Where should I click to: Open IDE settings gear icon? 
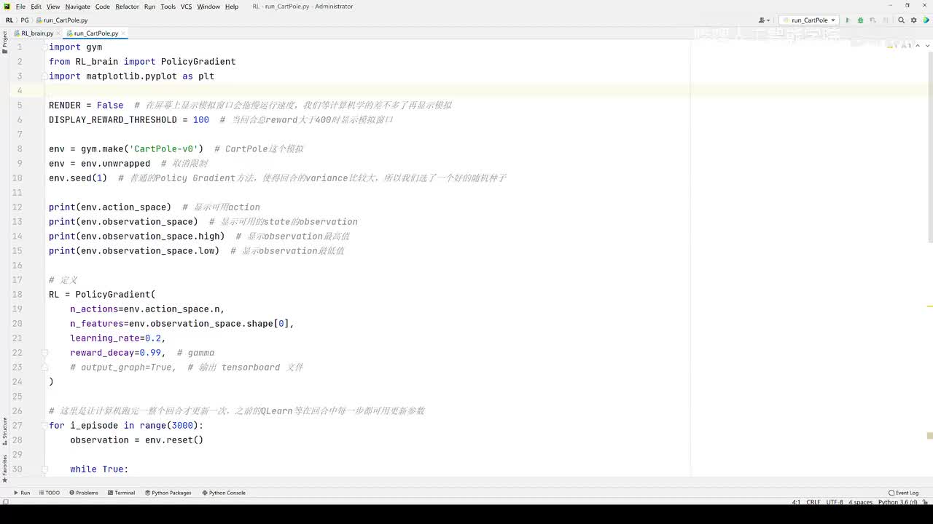[914, 20]
